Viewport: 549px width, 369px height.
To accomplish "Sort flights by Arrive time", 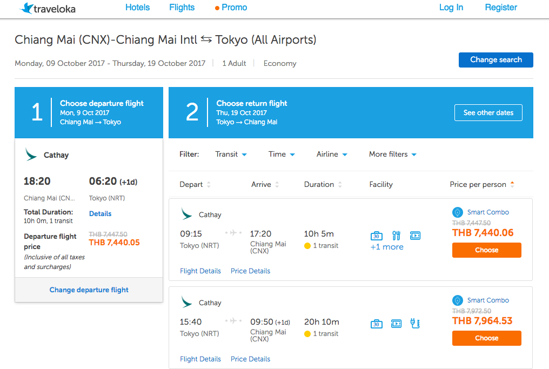I will tap(265, 185).
